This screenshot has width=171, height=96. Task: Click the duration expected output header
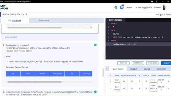42,74
